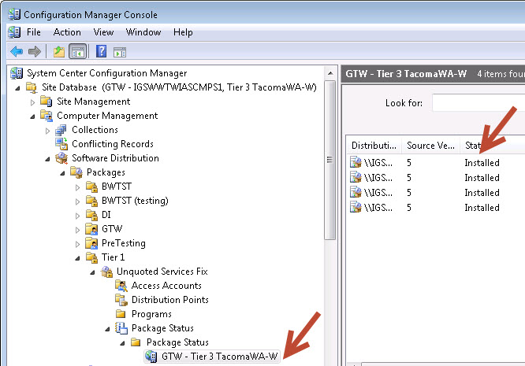
Task: Click the Site Database folder icon
Action: [32, 87]
